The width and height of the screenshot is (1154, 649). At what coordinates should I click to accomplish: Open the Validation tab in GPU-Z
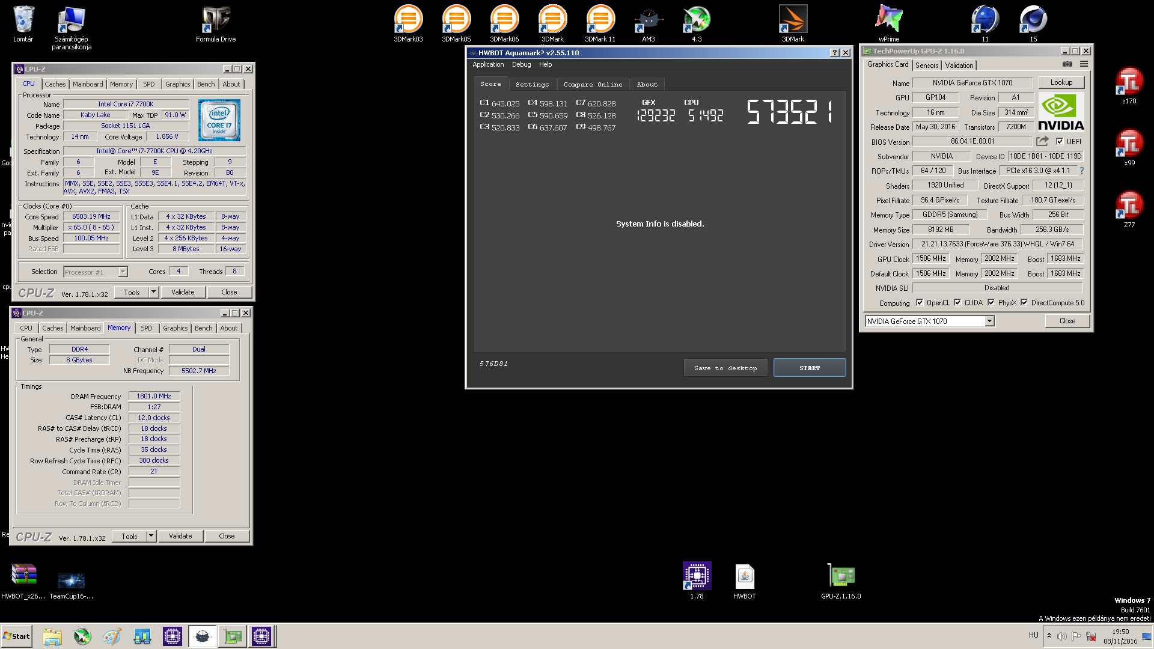tap(959, 66)
